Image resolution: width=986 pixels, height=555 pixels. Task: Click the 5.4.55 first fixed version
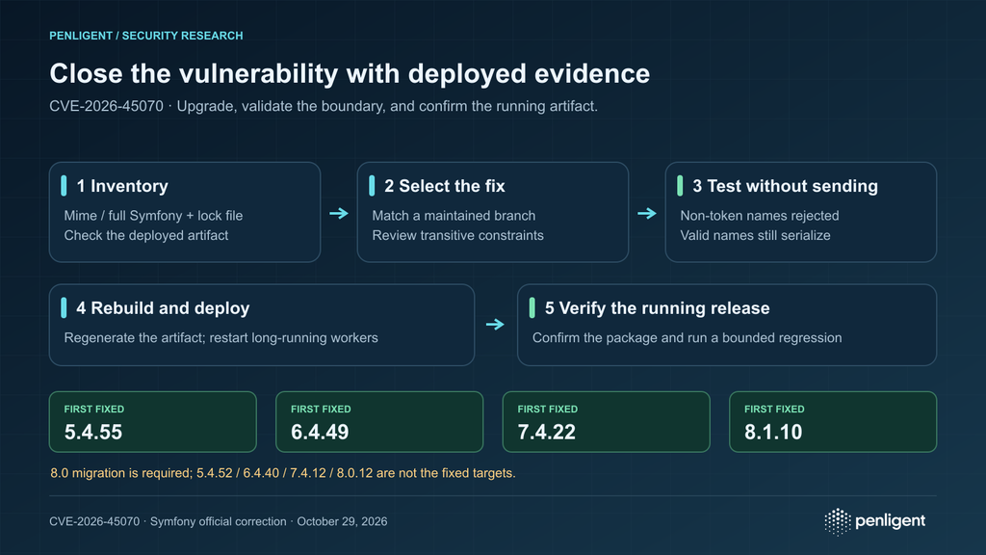pyautogui.click(x=93, y=433)
